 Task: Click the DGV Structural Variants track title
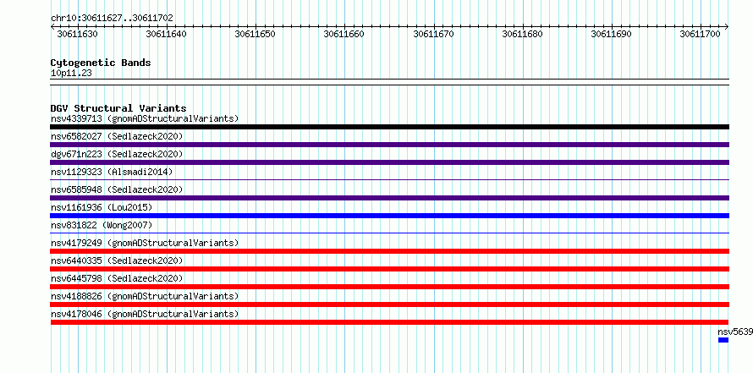pos(118,108)
